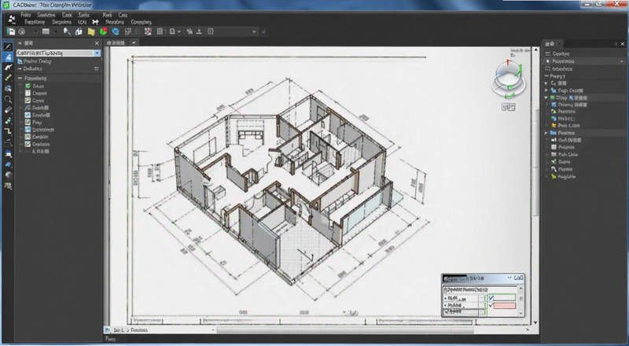Screen dimensions: 629x346
Task: Click the blue globe icon in the top toolbar
Action: click(116, 31)
